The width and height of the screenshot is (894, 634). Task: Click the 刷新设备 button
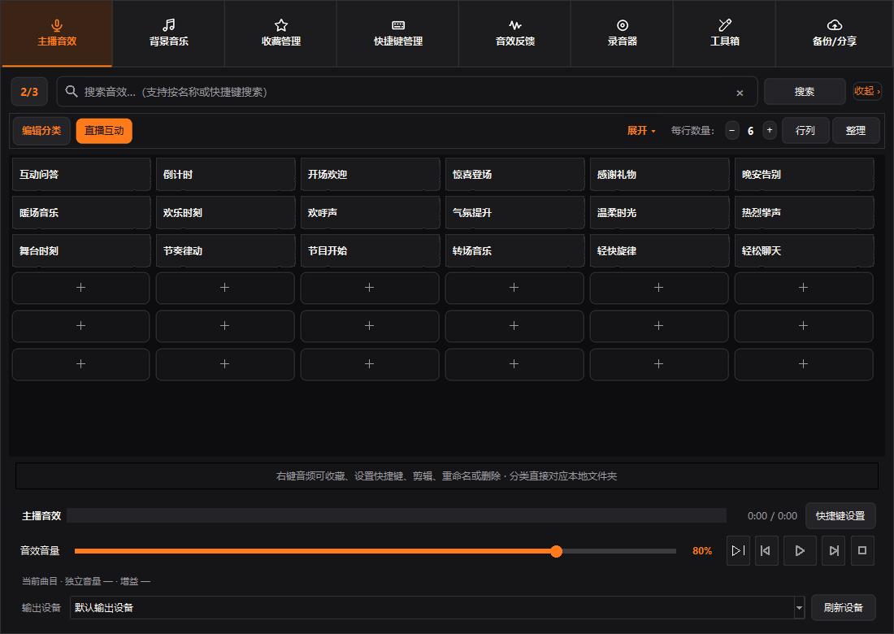pos(844,608)
